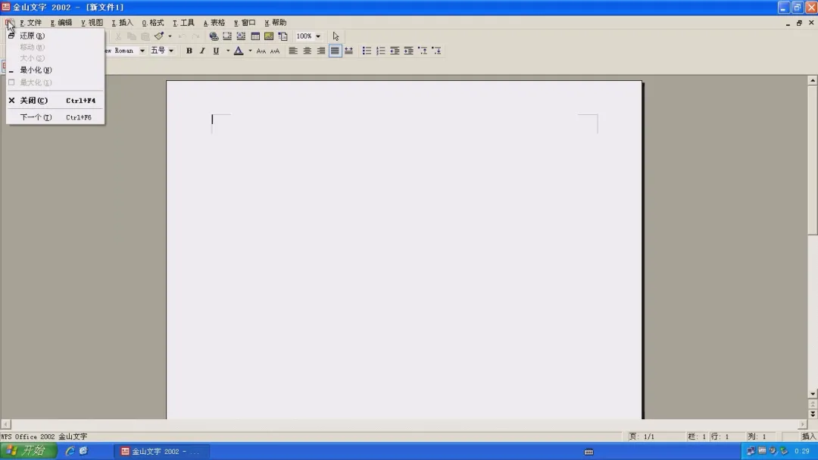This screenshot has width=818, height=460.
Task: Click the vertical scrollbar down arrow
Action: pos(812,394)
